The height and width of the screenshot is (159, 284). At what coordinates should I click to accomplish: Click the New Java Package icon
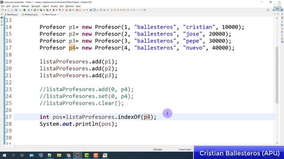(67, 10)
